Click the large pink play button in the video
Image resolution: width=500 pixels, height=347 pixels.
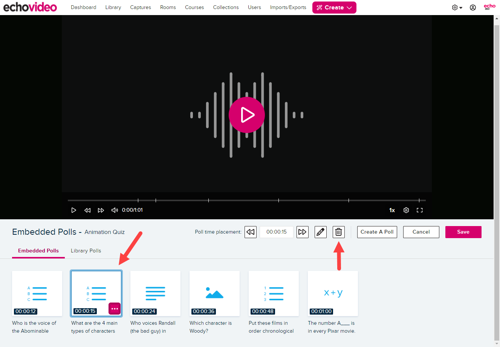[x=247, y=115]
